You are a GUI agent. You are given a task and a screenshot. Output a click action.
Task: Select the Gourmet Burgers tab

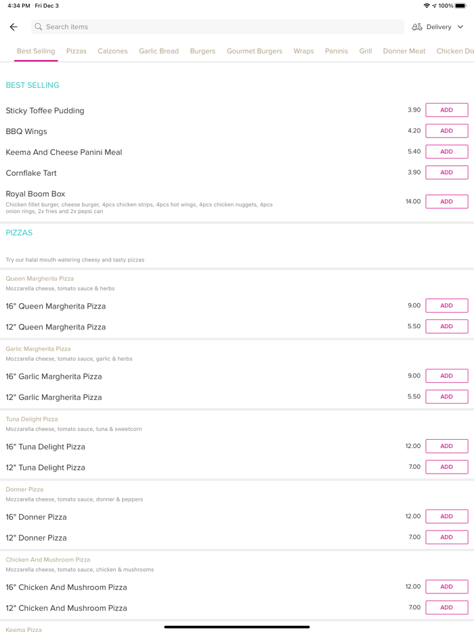[x=255, y=51]
